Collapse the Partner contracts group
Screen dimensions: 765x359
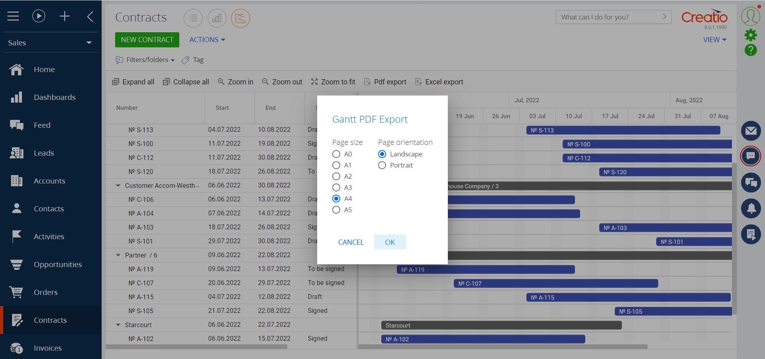[118, 255]
